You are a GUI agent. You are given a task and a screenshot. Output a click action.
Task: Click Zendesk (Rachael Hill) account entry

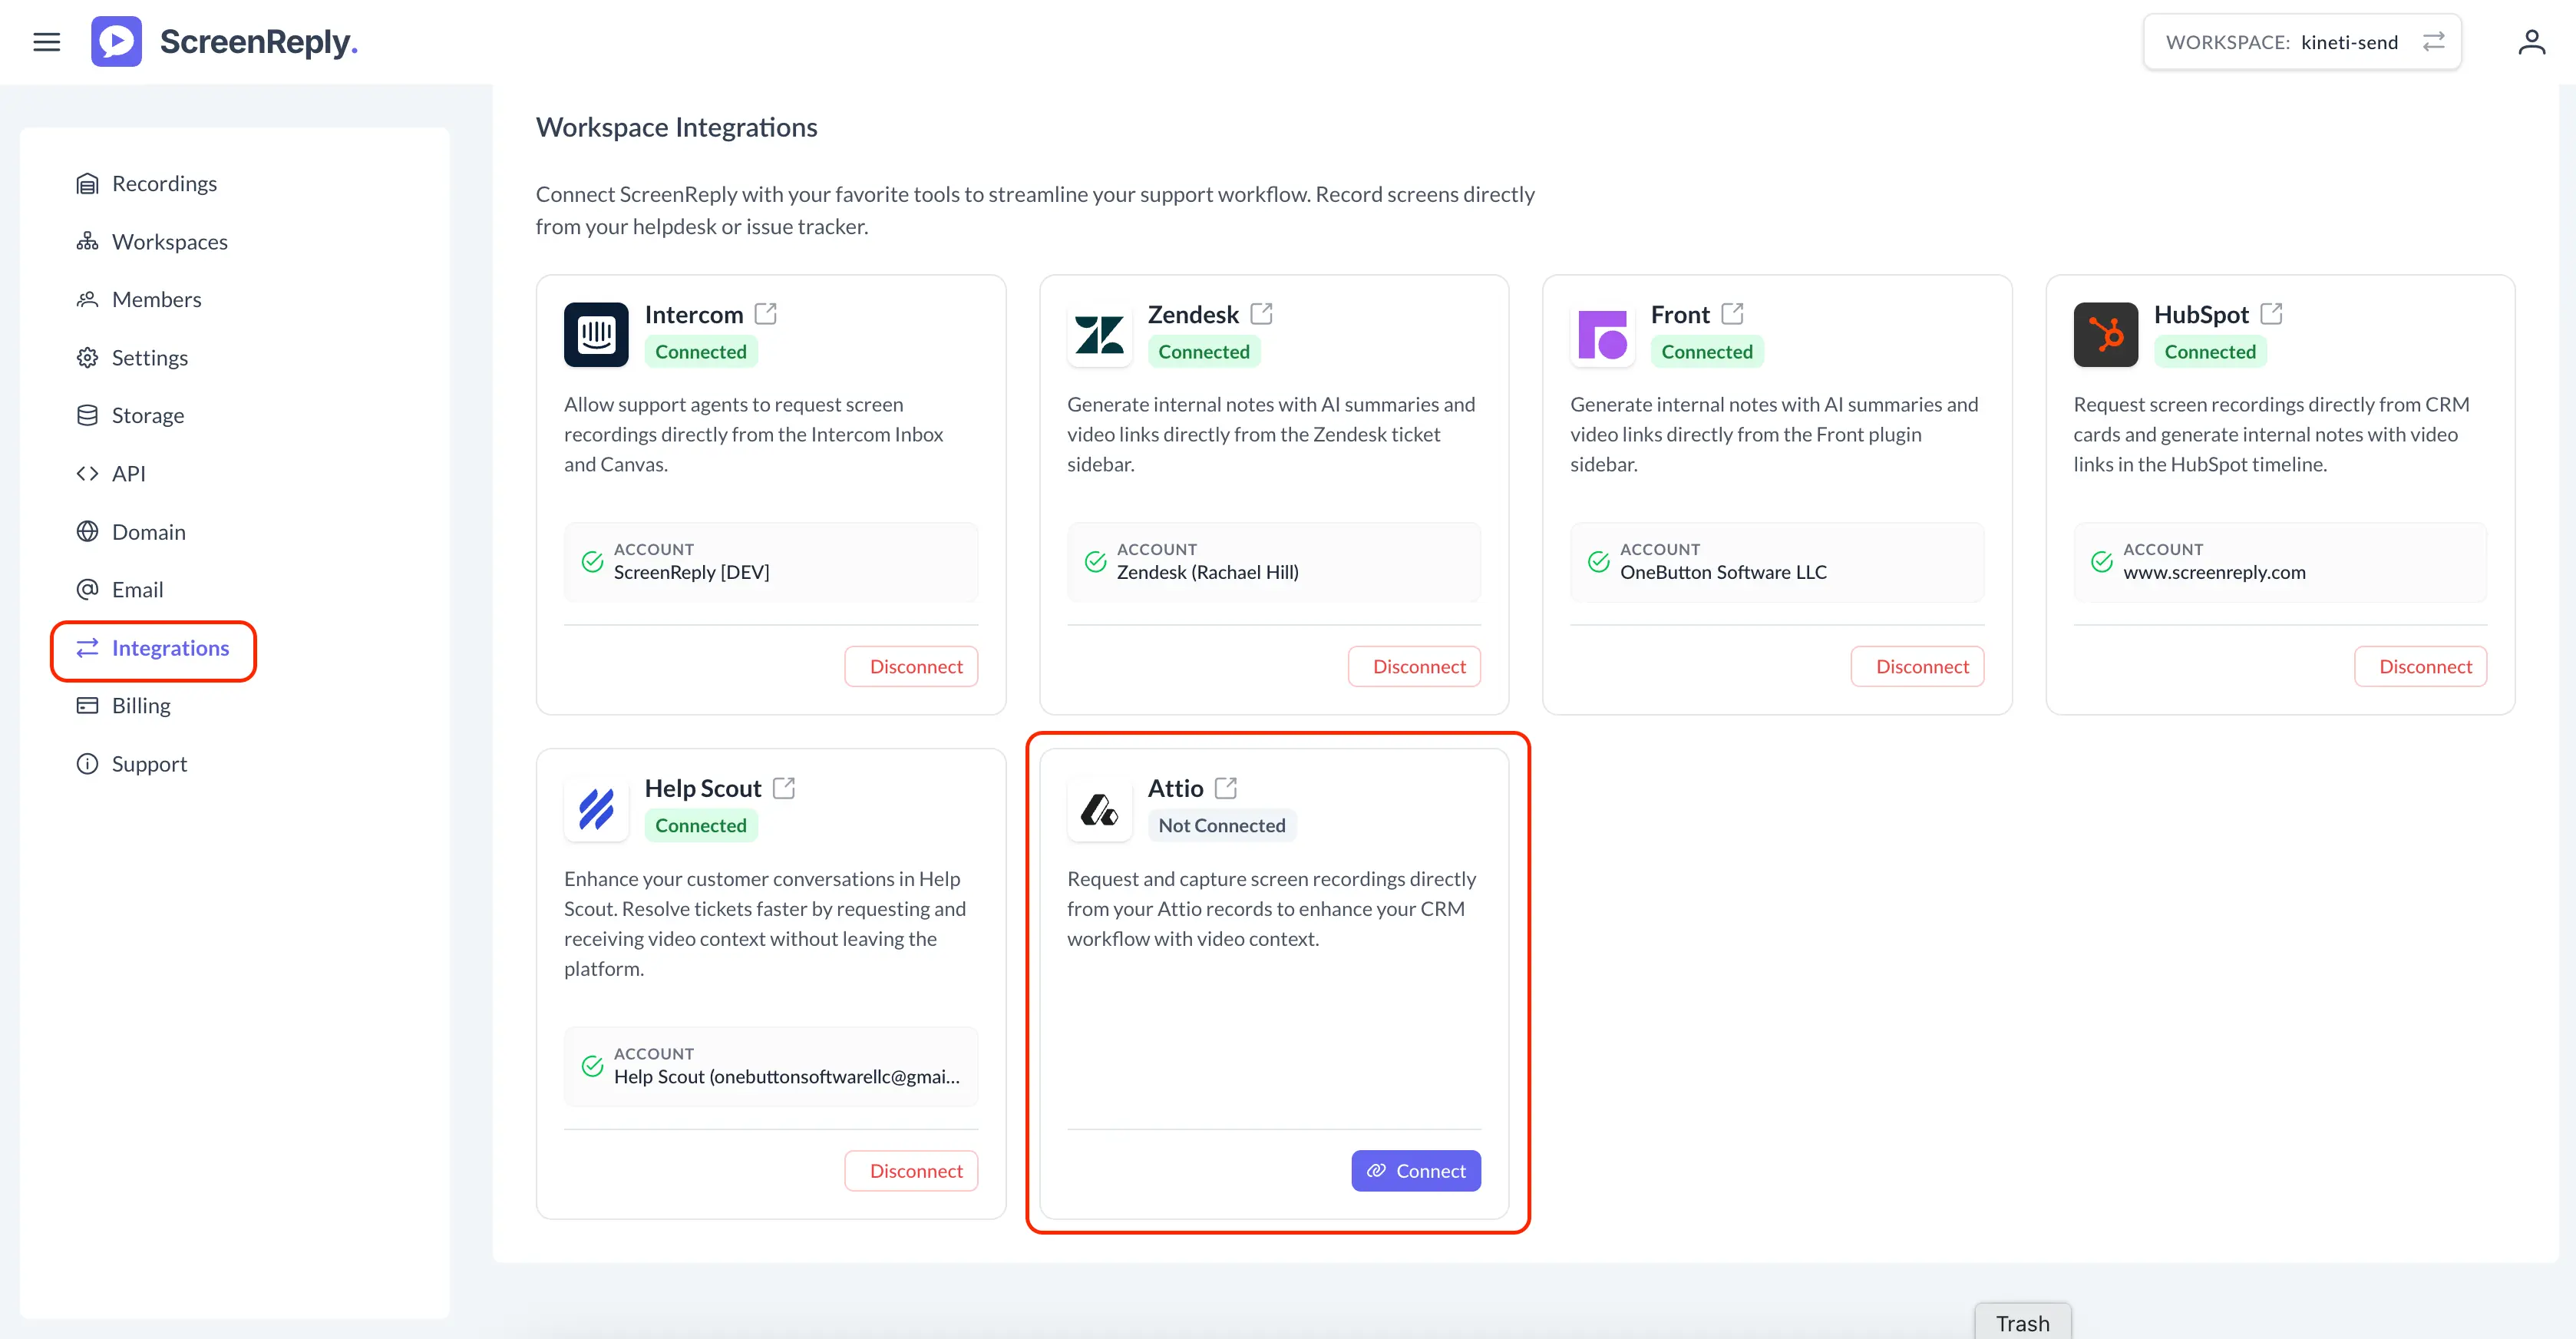(1274, 562)
